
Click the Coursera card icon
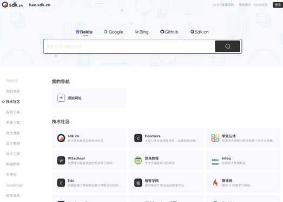pos(138,138)
